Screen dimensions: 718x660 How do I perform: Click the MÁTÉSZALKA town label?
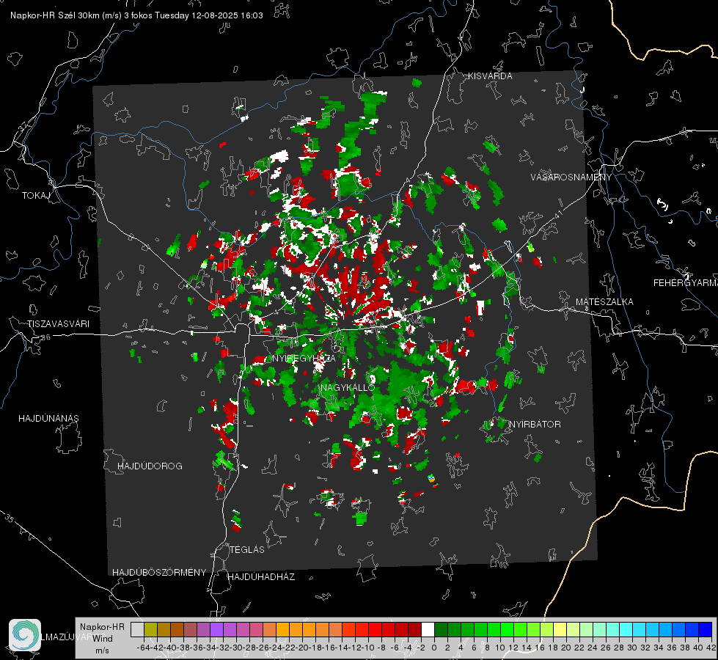604,302
